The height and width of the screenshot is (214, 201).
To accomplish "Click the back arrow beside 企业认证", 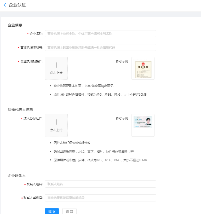I will 5,5.
